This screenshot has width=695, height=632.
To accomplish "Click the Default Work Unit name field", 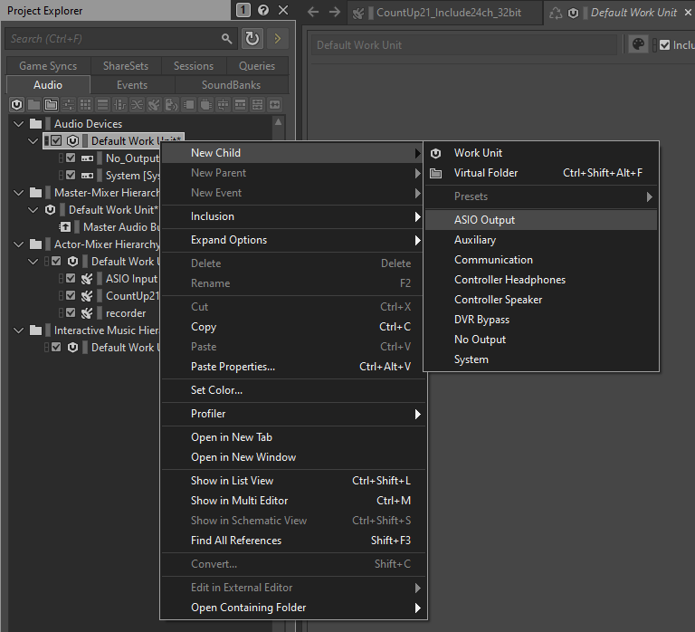I will click(x=463, y=45).
